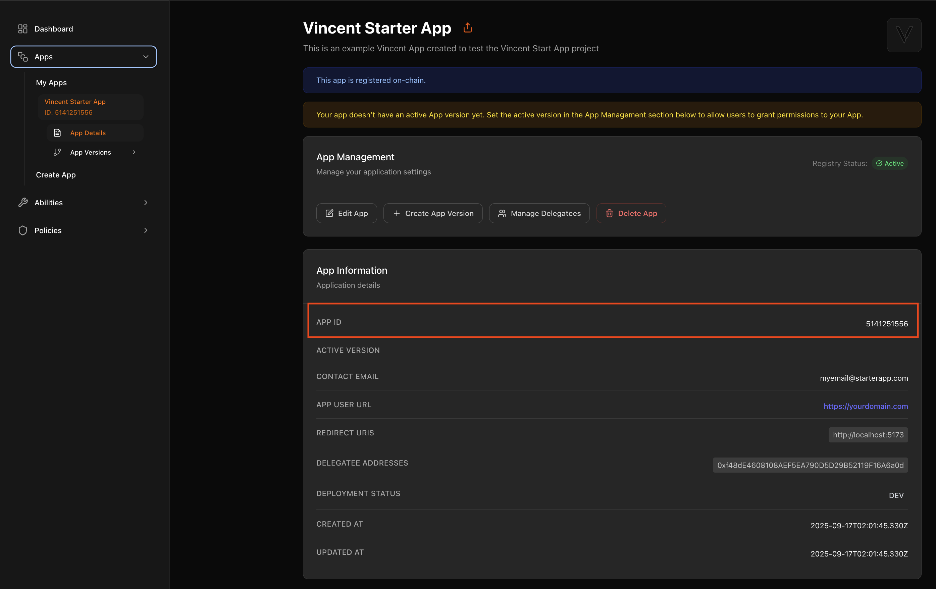Click the active App version warning banner
Screen dimensions: 936x589
[x=612, y=115]
